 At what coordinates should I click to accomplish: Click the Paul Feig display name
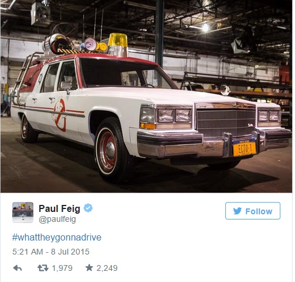coord(59,208)
